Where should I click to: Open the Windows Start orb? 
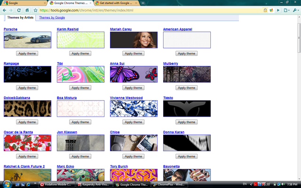click(x=7, y=184)
